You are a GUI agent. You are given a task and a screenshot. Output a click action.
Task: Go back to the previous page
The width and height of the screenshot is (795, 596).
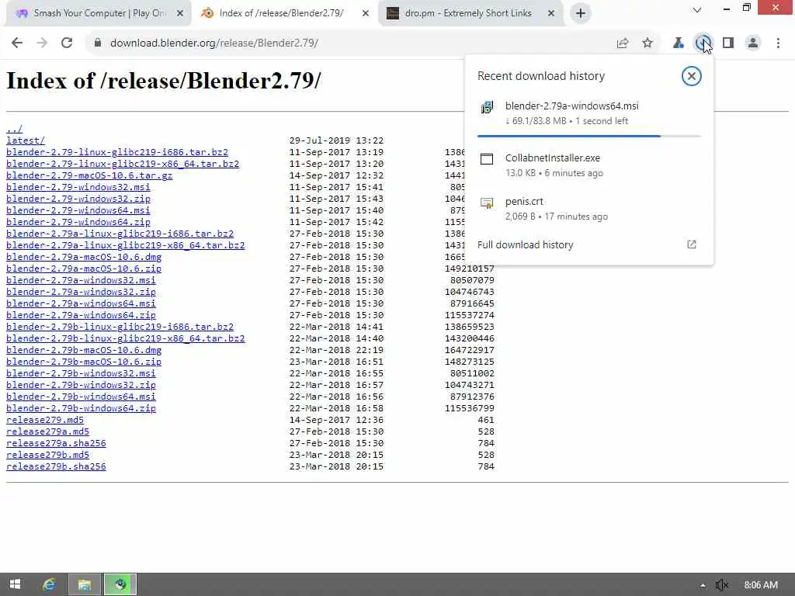pos(17,43)
